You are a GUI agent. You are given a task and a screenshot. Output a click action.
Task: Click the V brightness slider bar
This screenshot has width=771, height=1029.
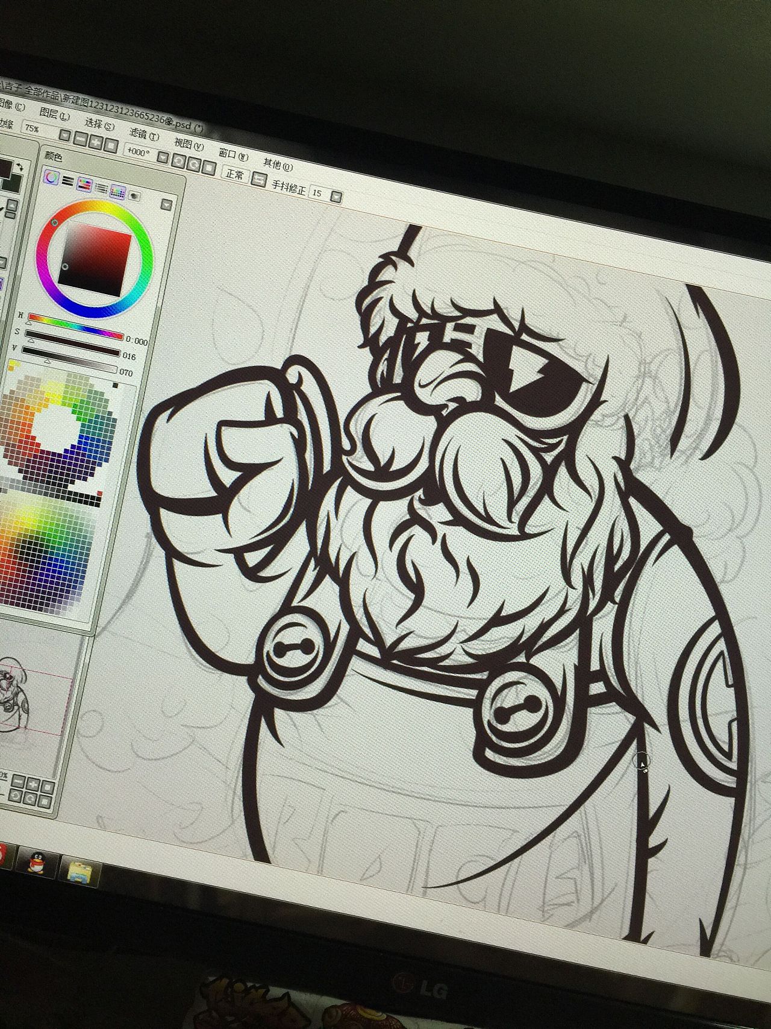pos(69,351)
